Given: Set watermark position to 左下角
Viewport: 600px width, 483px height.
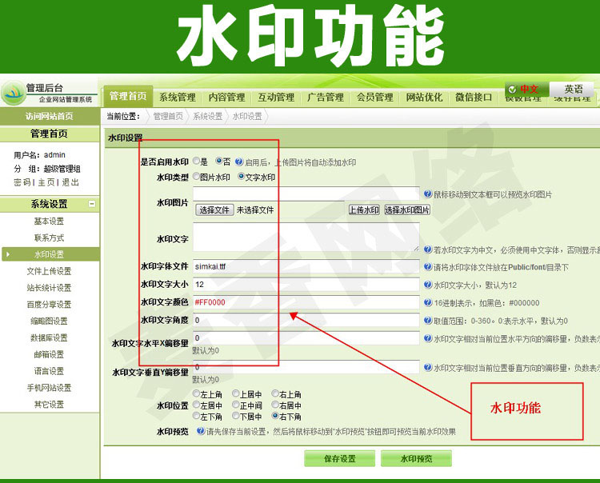Looking at the screenshot, I should tap(196, 416).
